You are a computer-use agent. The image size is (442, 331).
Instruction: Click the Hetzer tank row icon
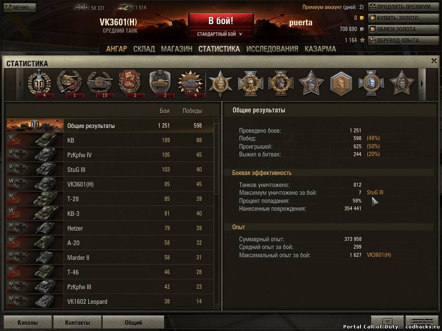35,228
